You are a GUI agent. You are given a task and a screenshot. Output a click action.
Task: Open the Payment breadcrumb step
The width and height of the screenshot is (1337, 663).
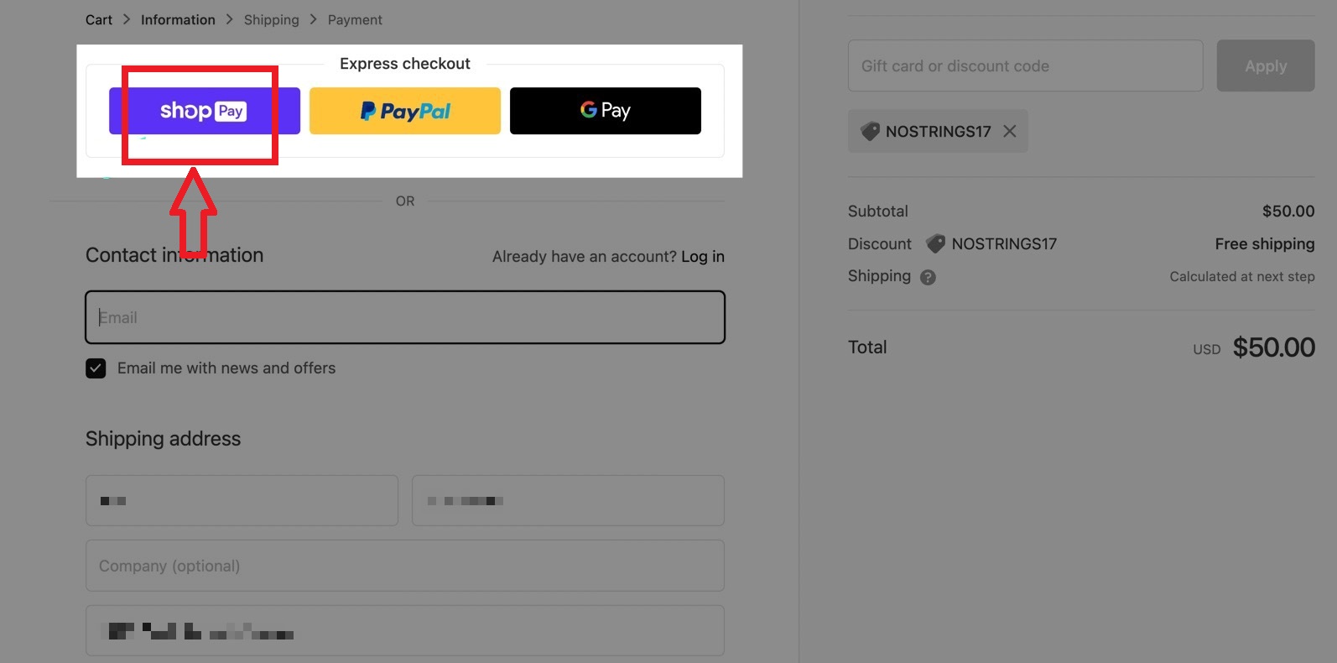pos(355,19)
